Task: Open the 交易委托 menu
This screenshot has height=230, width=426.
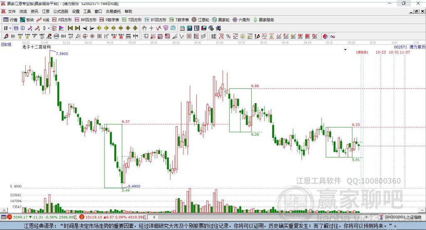Action: click(113, 11)
